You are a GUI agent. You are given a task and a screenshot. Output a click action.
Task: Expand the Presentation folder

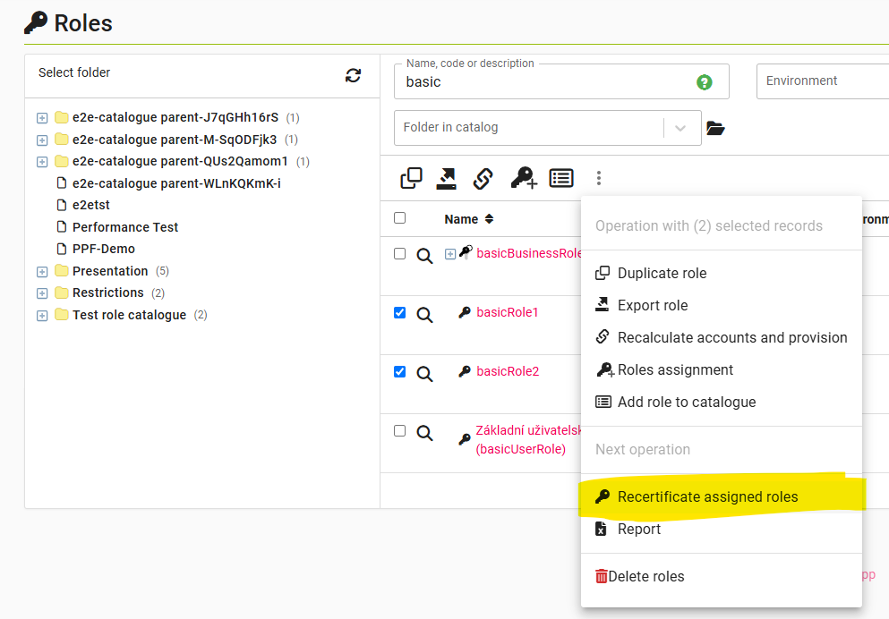tap(42, 272)
